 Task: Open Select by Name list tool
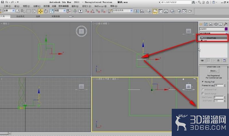(x=23, y=11)
